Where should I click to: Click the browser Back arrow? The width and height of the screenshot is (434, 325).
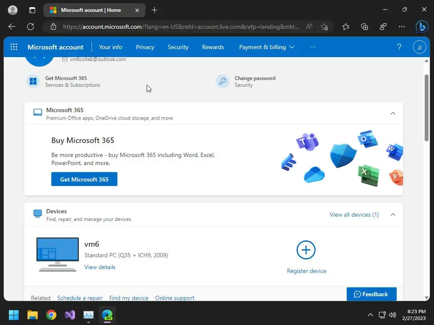tap(12, 27)
